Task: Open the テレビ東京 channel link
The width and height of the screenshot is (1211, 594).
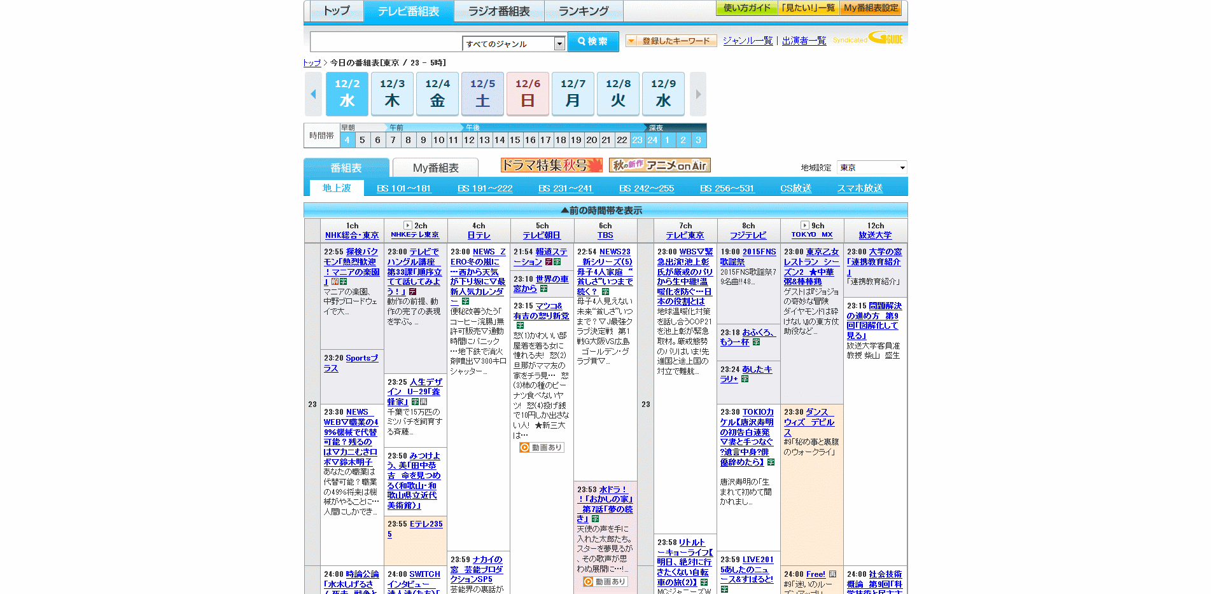Action: click(x=685, y=235)
